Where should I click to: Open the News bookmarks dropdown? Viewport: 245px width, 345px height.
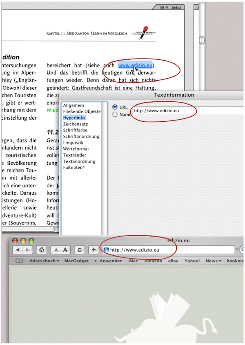point(214,261)
